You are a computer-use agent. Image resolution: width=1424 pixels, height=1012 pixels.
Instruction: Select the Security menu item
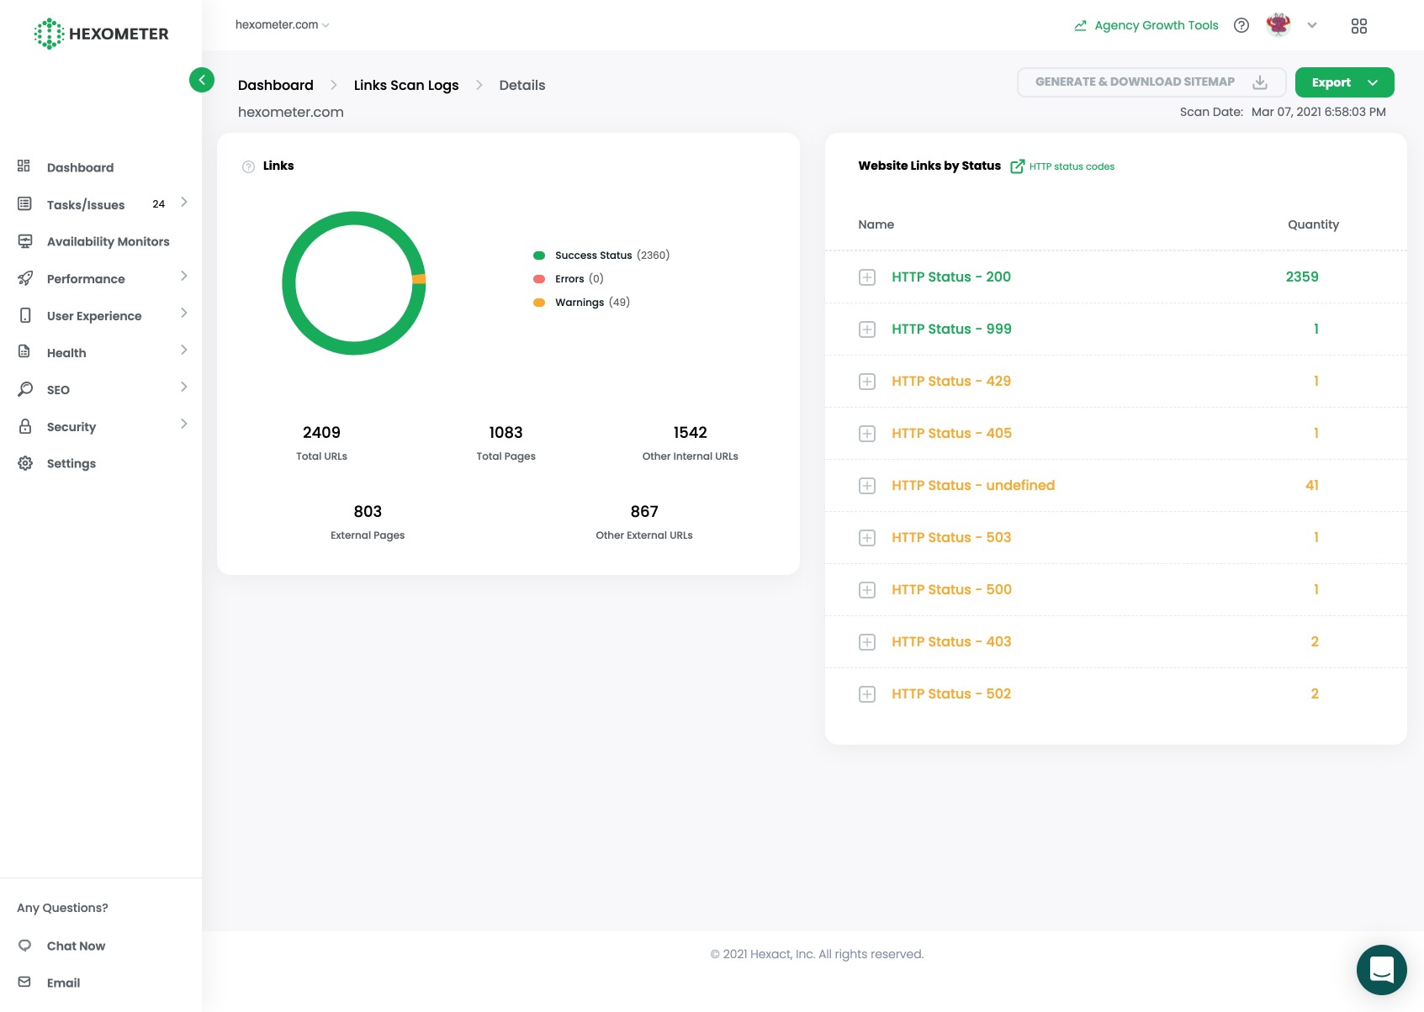click(71, 427)
